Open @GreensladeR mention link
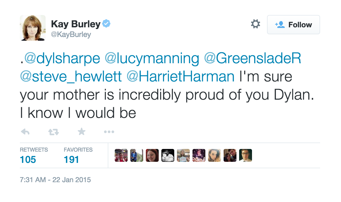The width and height of the screenshot is (341, 202). click(253, 59)
